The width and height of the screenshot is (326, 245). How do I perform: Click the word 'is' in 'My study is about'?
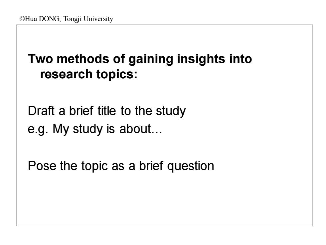(x=110, y=129)
